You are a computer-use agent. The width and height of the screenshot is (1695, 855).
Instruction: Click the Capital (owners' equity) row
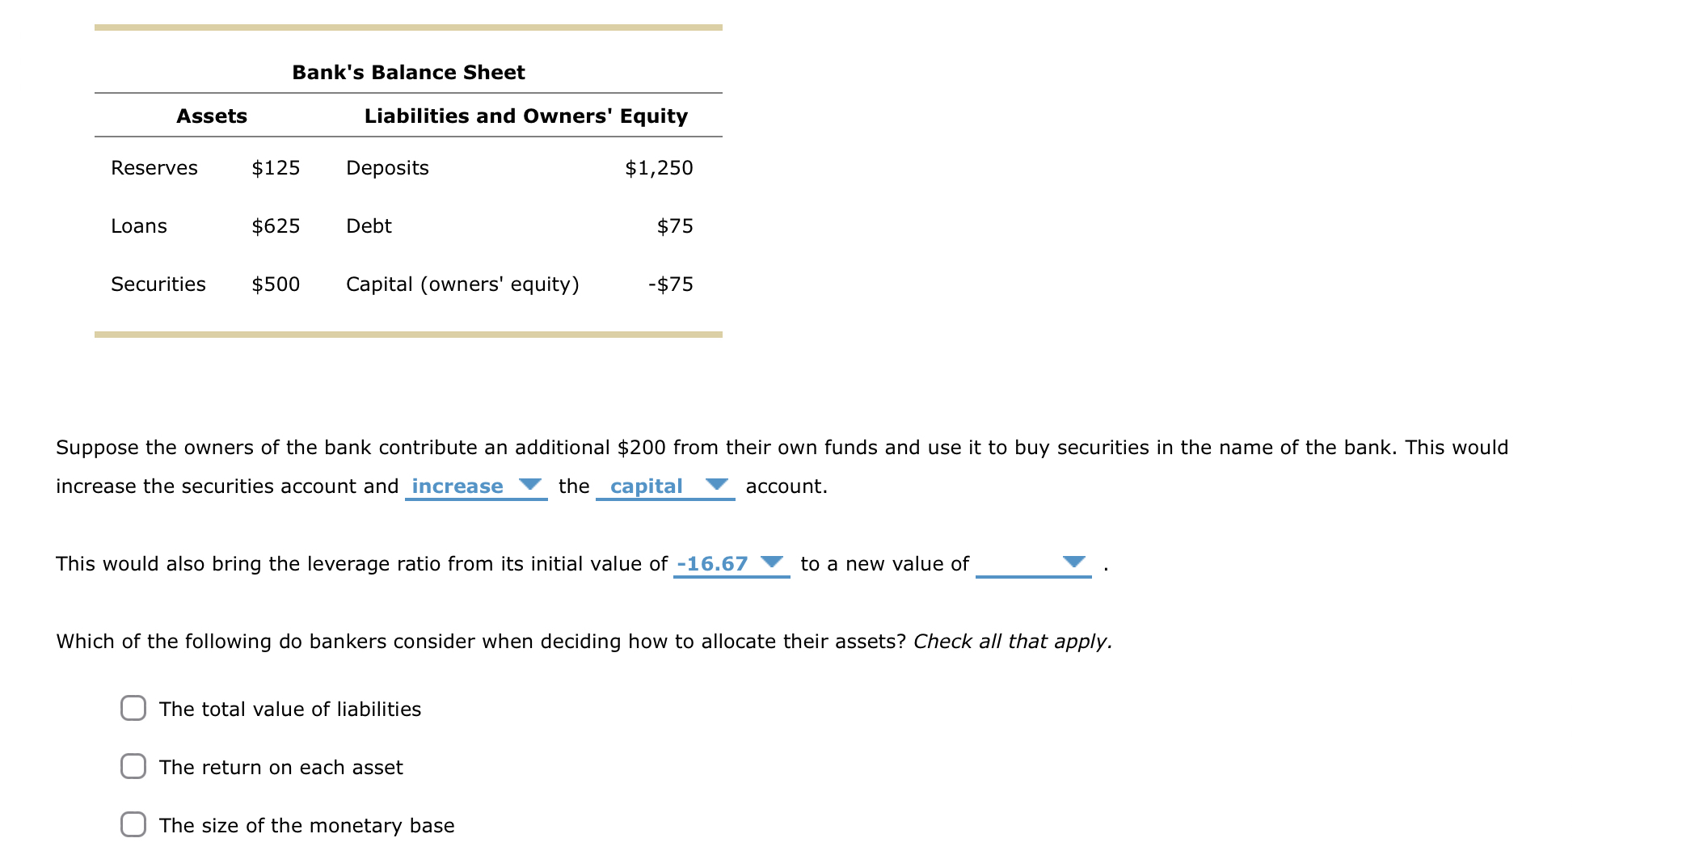(x=462, y=284)
